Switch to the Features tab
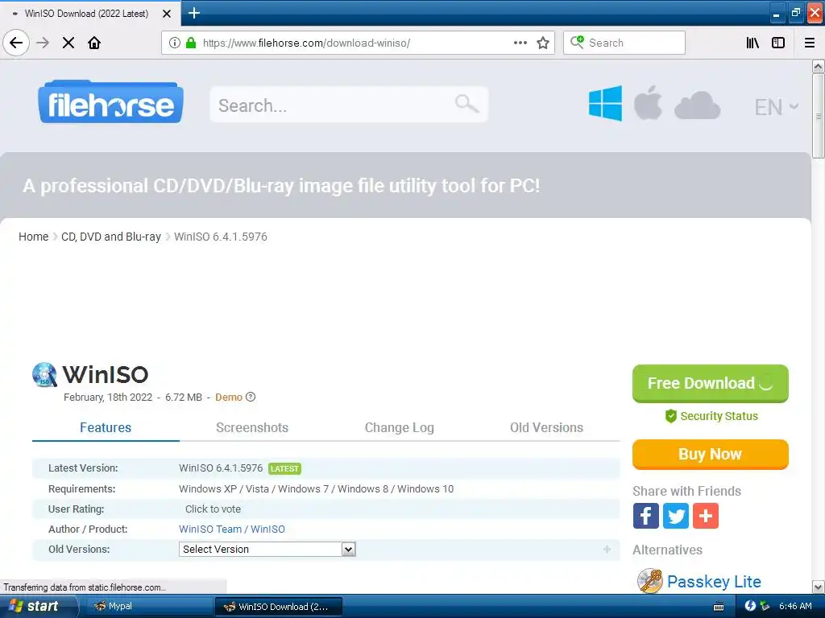The height and width of the screenshot is (618, 825). click(106, 428)
